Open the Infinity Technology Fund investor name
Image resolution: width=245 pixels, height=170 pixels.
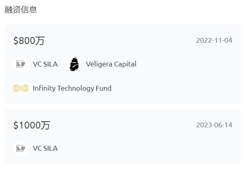coord(72,88)
